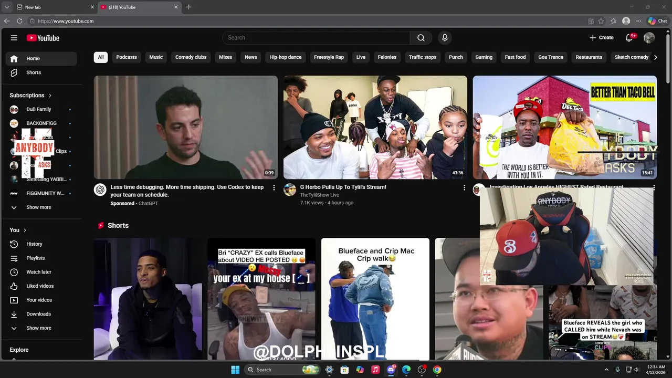
Task: Expand subscriptions with Show more
Action: 41,207
